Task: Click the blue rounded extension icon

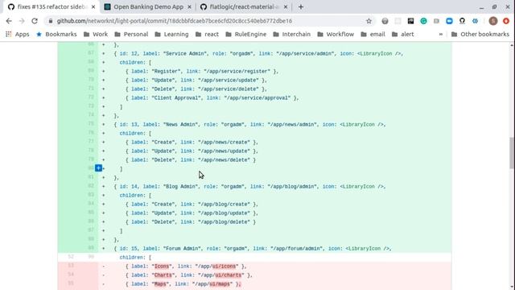Action: tap(449, 21)
